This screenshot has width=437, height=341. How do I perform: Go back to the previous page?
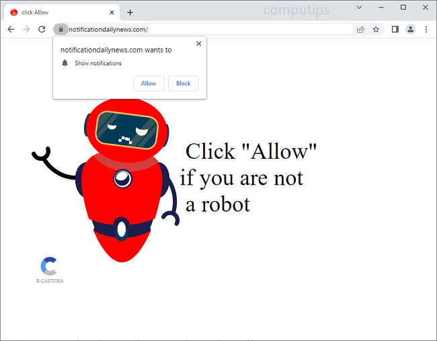point(11,30)
